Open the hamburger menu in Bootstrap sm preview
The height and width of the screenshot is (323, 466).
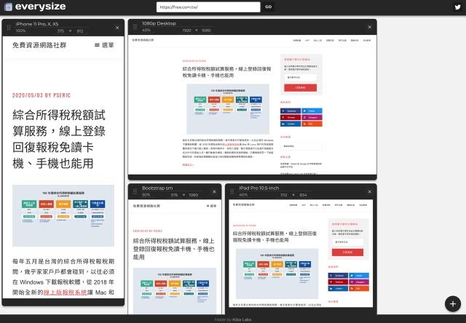[x=211, y=206]
